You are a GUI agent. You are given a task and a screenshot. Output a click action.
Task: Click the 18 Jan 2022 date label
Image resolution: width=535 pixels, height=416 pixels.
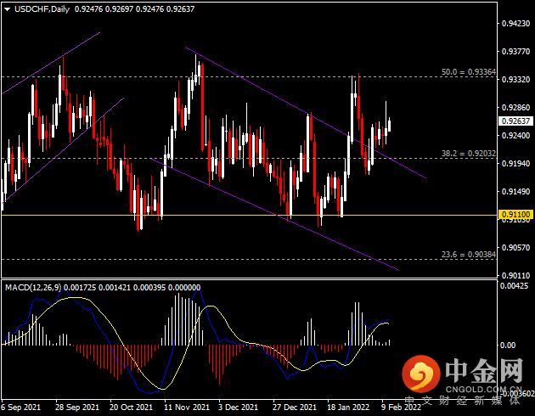pyautogui.click(x=348, y=408)
